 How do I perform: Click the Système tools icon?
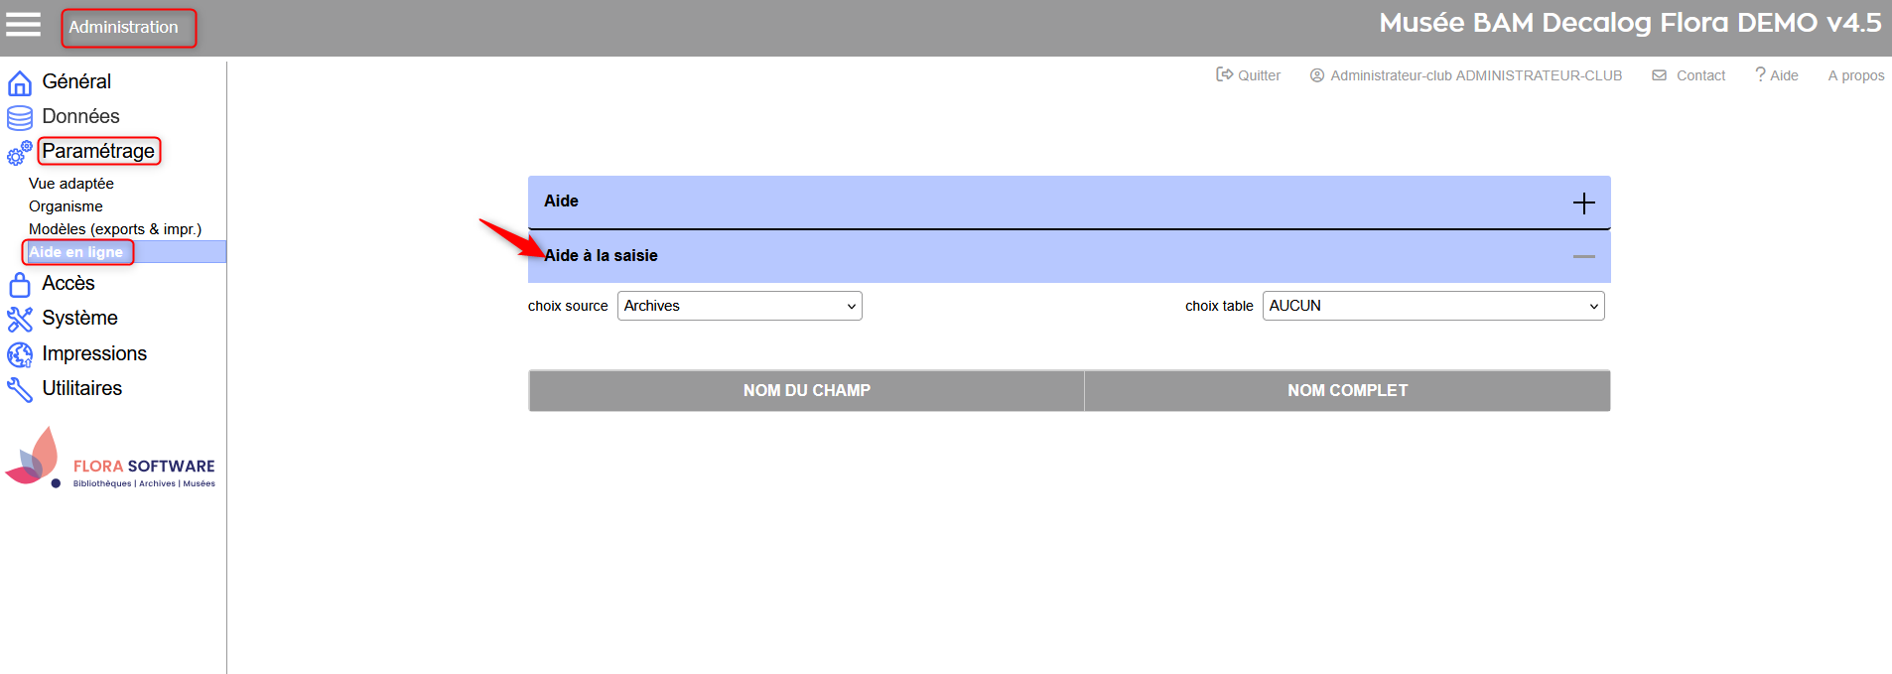(x=20, y=319)
